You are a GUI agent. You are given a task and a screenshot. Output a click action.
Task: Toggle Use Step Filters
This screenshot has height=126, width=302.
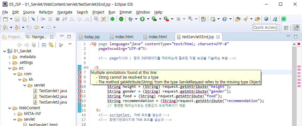(x=104, y=19)
